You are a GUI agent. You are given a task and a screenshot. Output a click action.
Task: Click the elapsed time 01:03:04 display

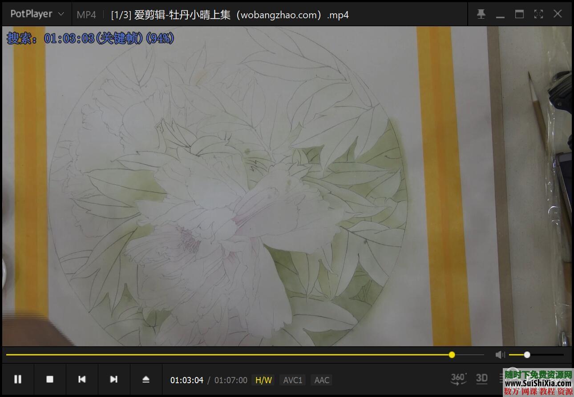click(186, 380)
